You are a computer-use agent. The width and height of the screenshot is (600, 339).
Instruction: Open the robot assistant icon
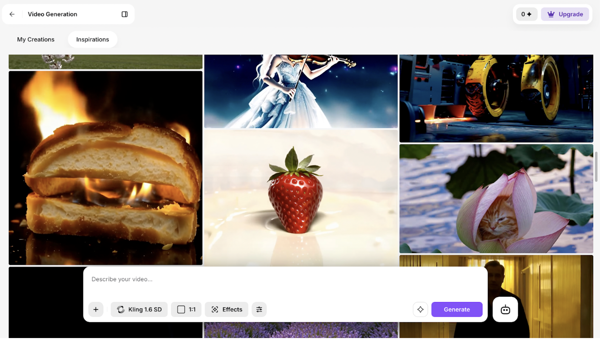click(505, 310)
